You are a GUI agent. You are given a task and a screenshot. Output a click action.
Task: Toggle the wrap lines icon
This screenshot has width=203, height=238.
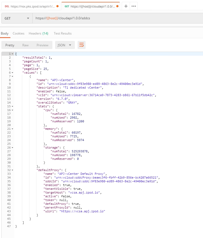point(82,45)
